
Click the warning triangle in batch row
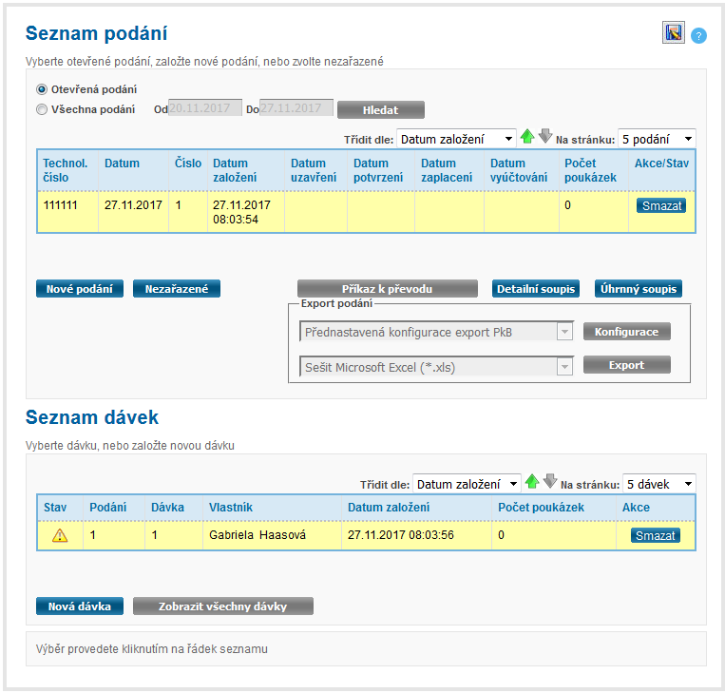pyautogui.click(x=60, y=535)
